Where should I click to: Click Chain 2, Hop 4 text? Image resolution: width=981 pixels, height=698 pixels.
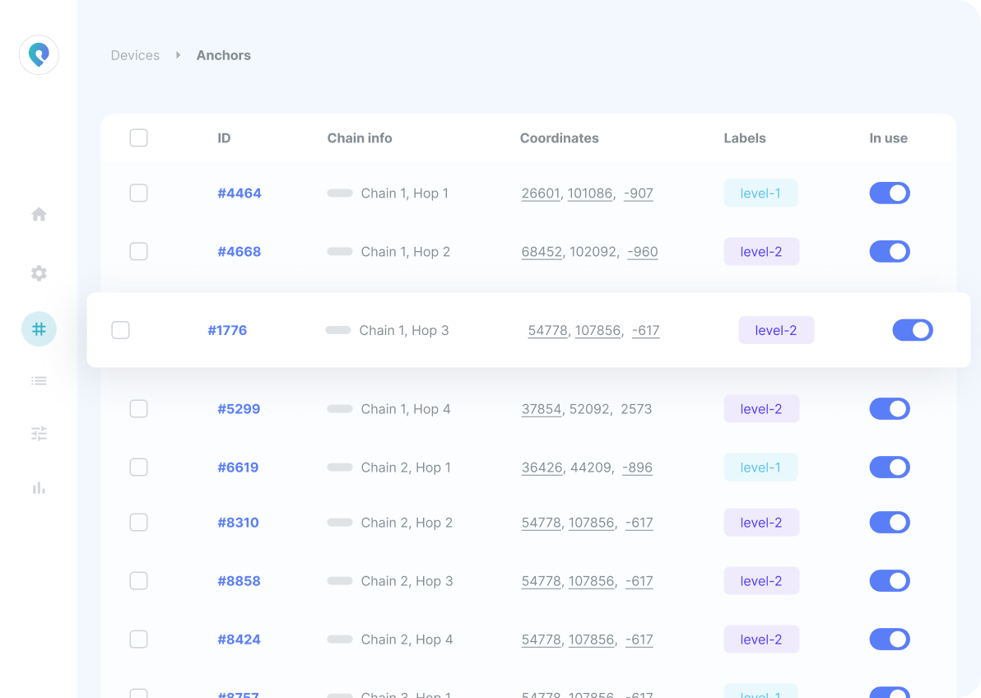(x=407, y=640)
